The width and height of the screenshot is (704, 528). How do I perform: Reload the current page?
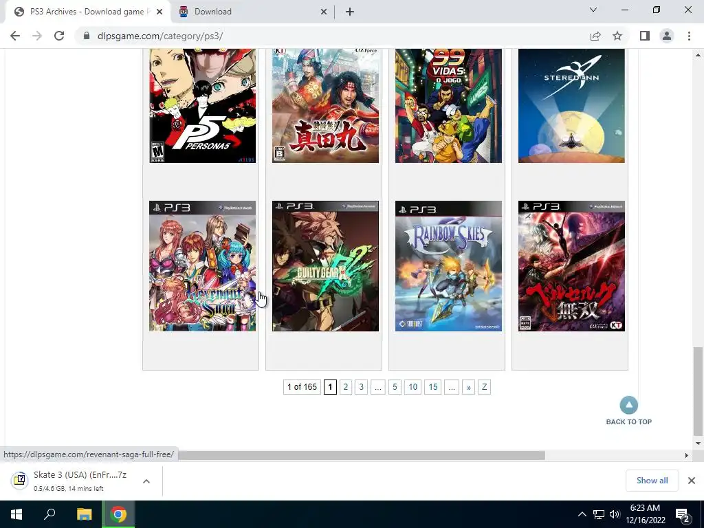click(x=59, y=36)
